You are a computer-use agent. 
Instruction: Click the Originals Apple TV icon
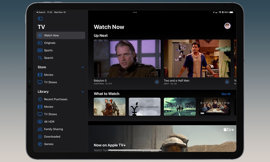40,43
